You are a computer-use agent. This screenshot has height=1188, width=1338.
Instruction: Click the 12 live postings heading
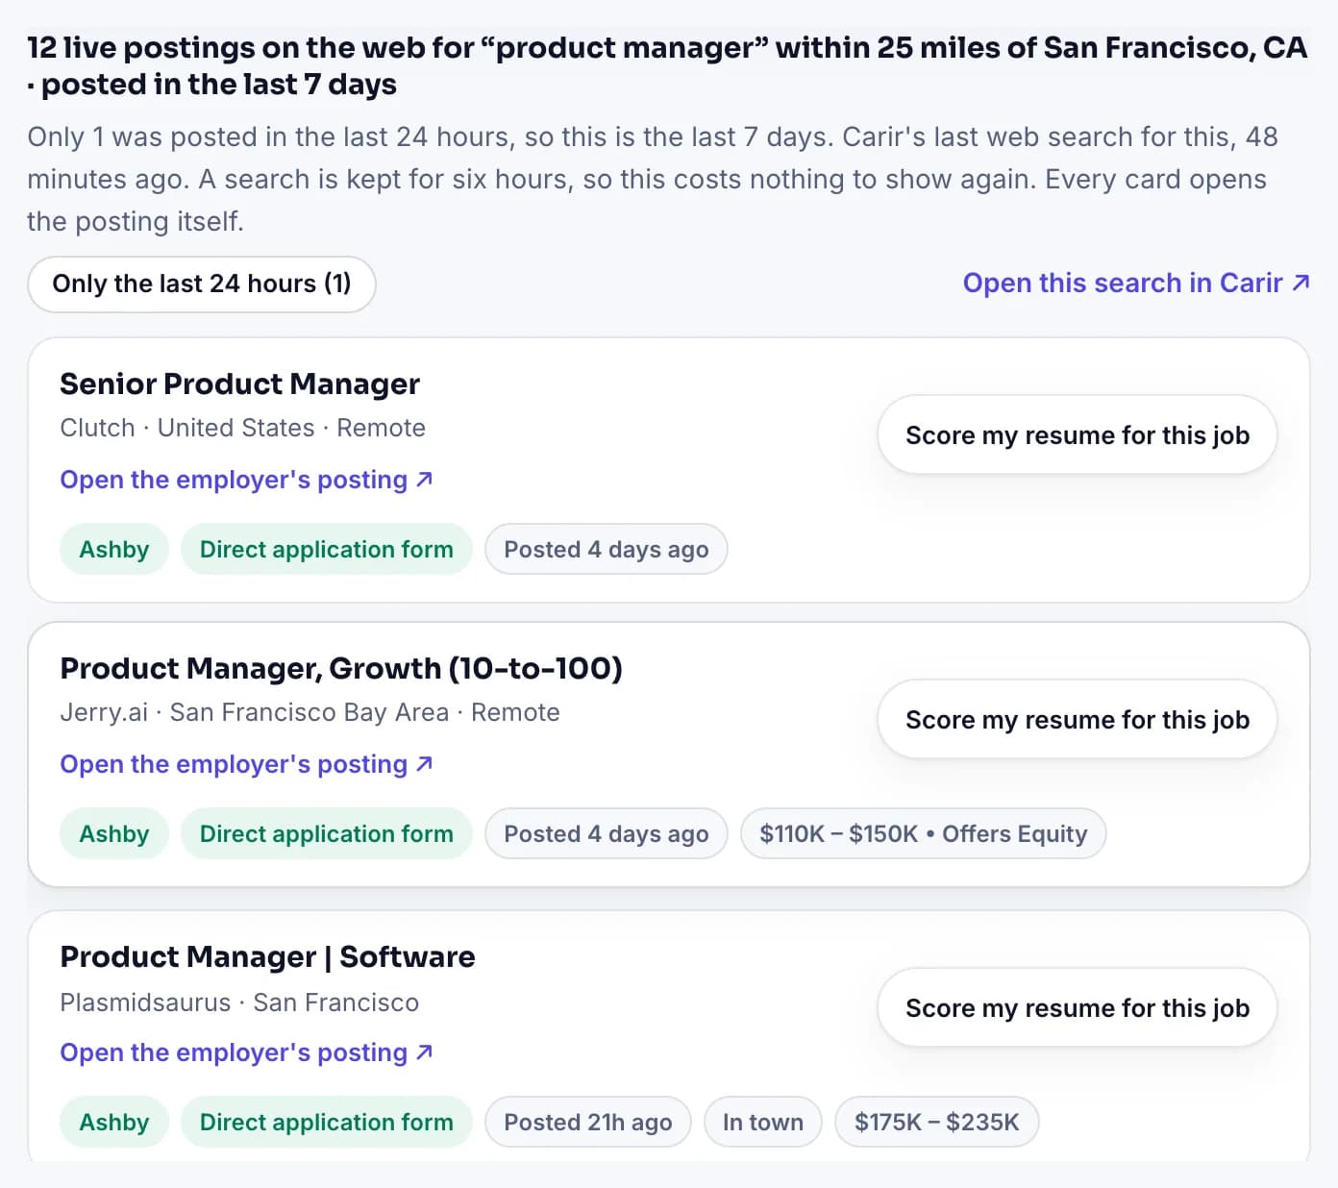pos(667,65)
